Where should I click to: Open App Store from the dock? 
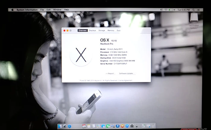click(127, 126)
